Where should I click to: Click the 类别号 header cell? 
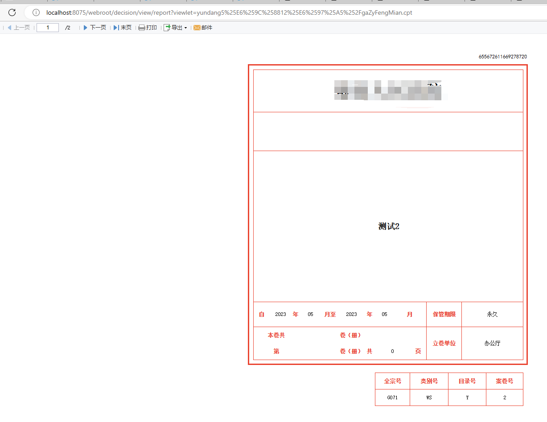click(x=429, y=381)
